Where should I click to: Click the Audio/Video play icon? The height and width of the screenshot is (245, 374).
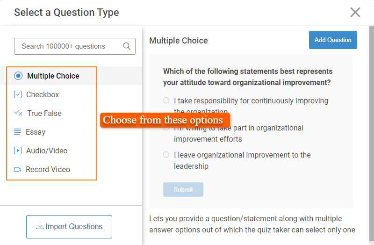pos(18,151)
